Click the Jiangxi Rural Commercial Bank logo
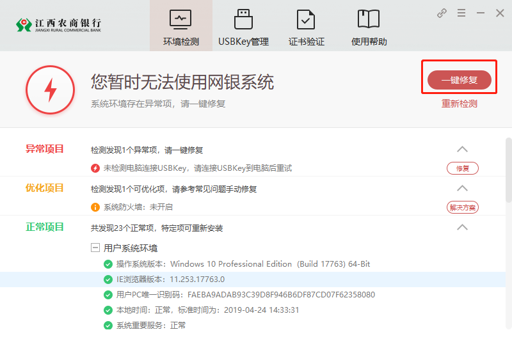The width and height of the screenshot is (512, 339). [59, 25]
